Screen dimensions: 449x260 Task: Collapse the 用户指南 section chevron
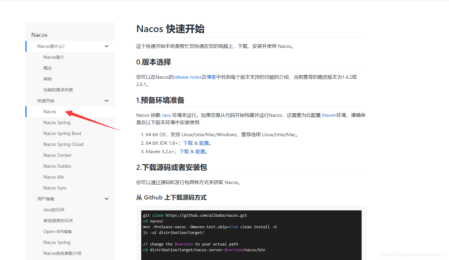(106, 199)
